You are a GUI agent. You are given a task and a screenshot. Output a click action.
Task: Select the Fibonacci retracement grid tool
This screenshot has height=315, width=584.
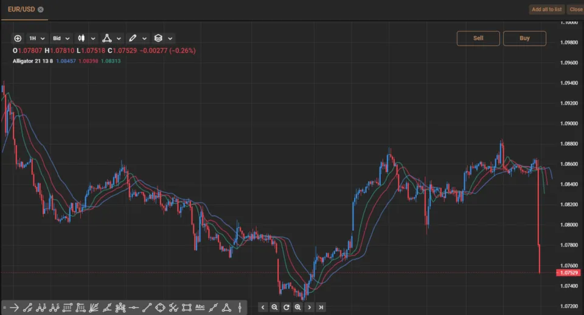coord(68,308)
